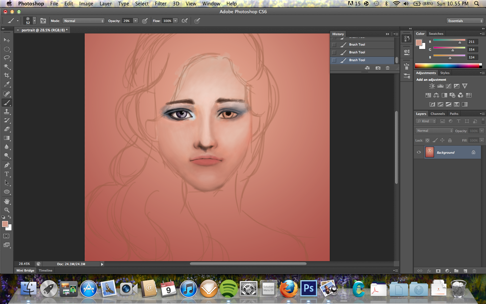
Task: Open the blending Mode dropdown in the options bar
Action: point(83,21)
